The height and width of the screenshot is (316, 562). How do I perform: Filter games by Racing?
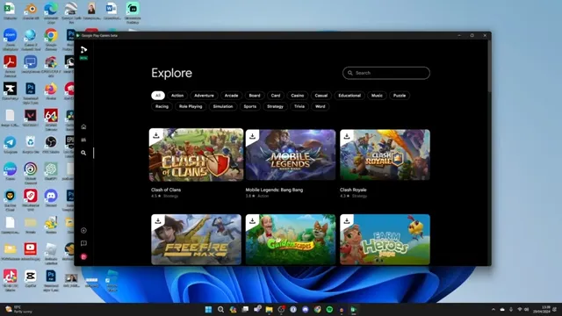(162, 106)
